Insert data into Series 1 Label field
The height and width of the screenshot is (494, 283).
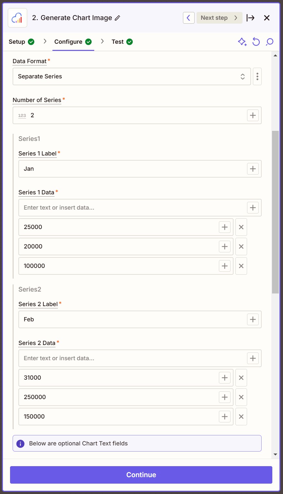pyautogui.click(x=253, y=169)
